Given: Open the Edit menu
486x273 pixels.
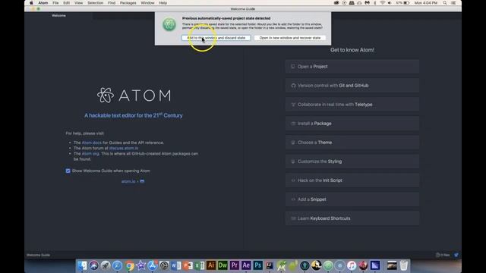Looking at the screenshot, I should (x=66, y=3).
